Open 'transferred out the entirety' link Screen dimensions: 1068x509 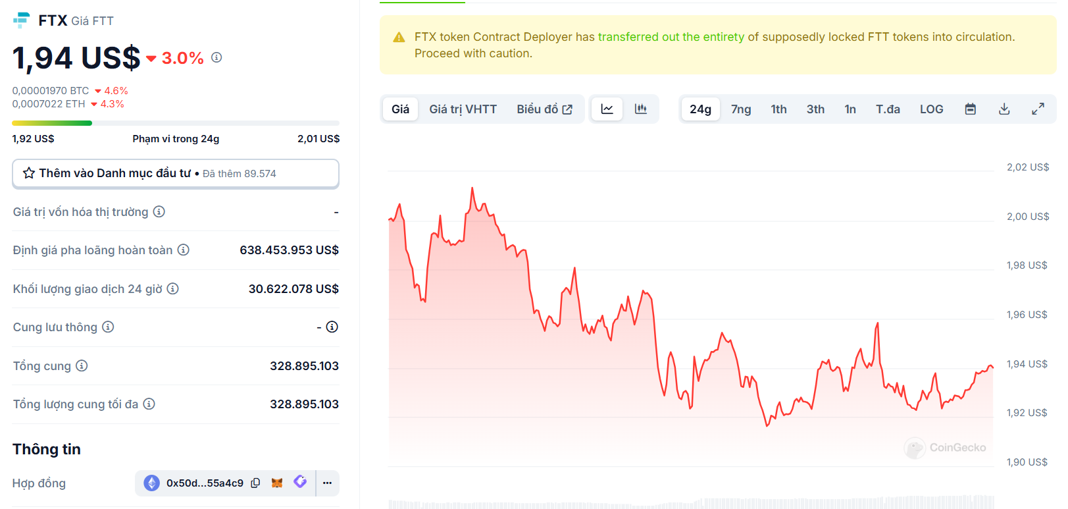pos(671,37)
